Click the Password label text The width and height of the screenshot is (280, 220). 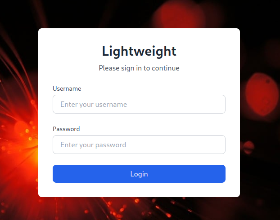[x=66, y=129]
